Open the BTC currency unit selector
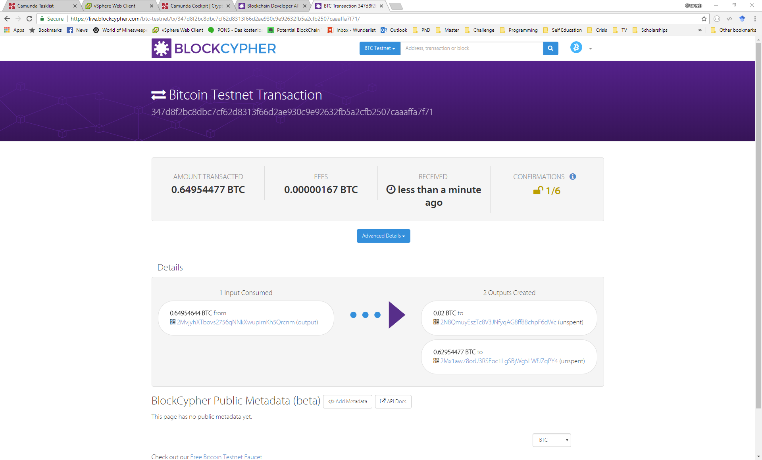The width and height of the screenshot is (762, 460). [x=551, y=440]
